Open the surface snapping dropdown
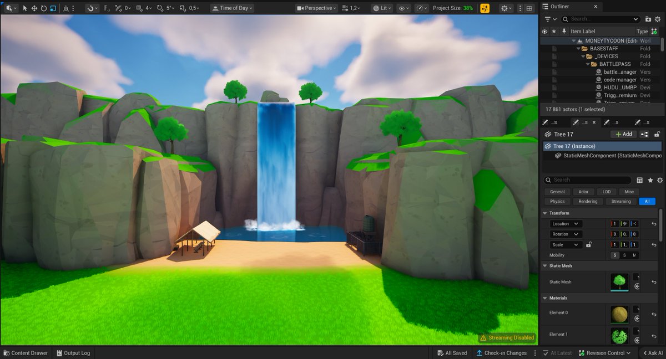Screen dimensions: 666x359 pos(93,8)
